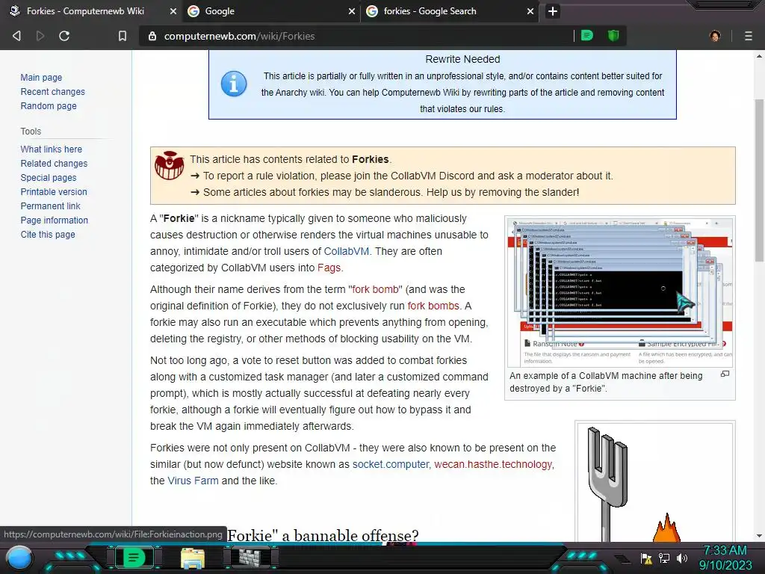
Task: Click the scrollbar up arrow
Action: click(759, 55)
